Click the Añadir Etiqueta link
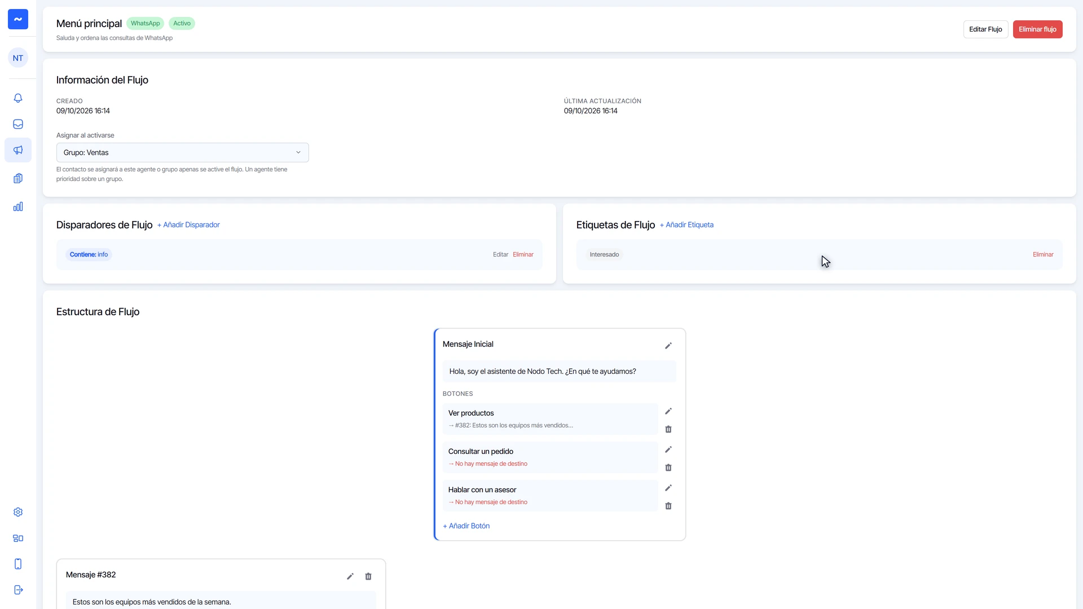Screen dimensions: 1083x609 pos(686,225)
